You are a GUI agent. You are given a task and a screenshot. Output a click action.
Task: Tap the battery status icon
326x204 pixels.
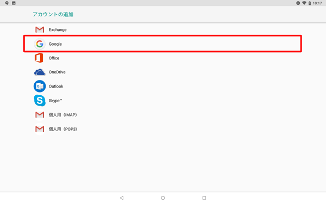pyautogui.click(x=310, y=3)
